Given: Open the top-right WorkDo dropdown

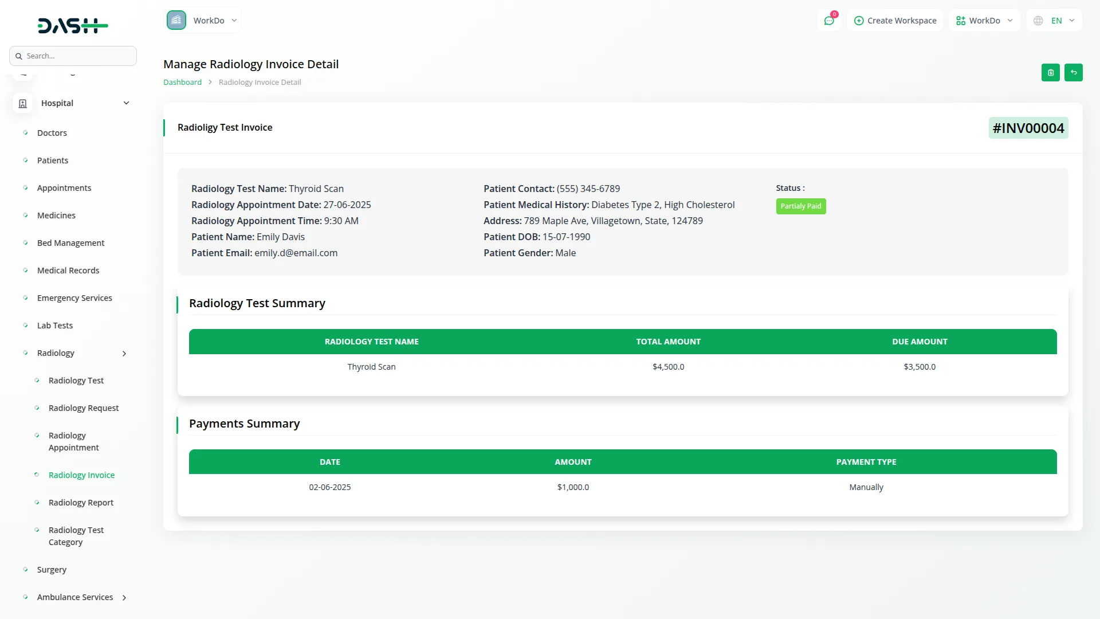Looking at the screenshot, I should [x=984, y=21].
